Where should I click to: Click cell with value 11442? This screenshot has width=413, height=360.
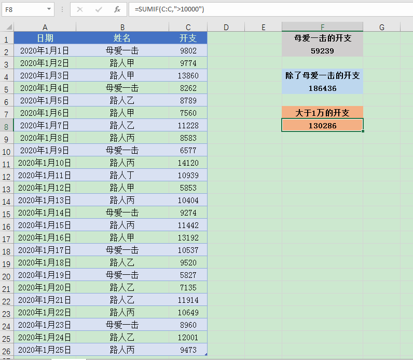tap(188, 225)
